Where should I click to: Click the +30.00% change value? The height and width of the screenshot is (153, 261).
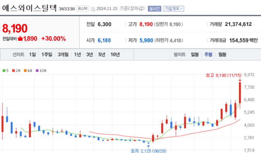53,38
